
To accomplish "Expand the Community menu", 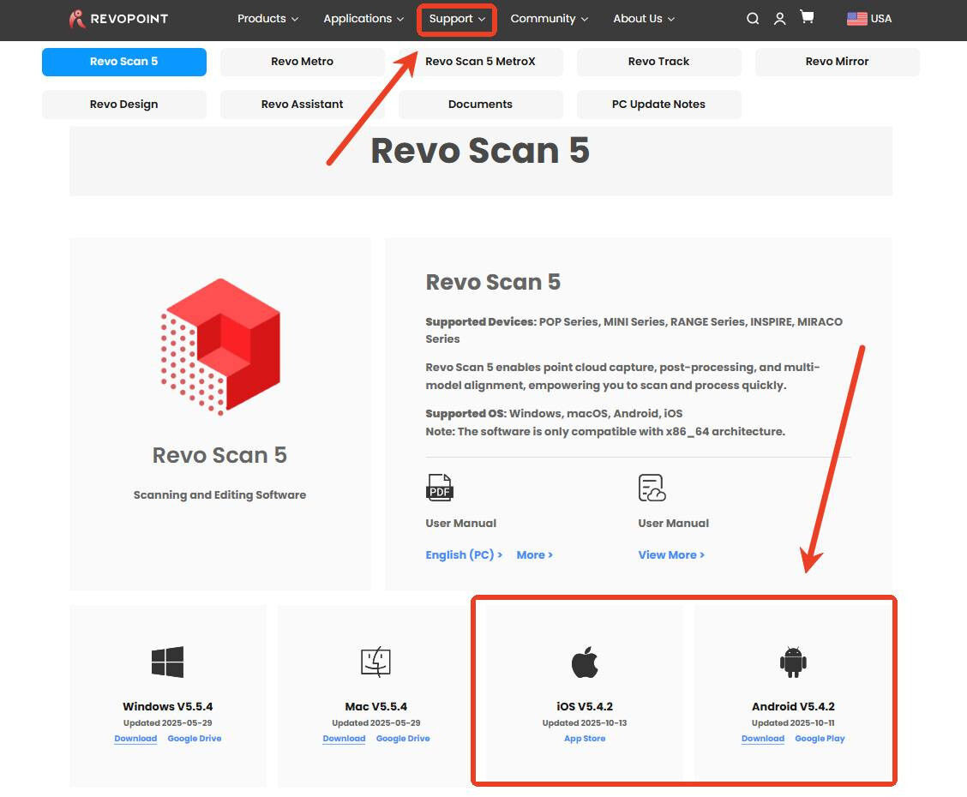I will tap(549, 19).
